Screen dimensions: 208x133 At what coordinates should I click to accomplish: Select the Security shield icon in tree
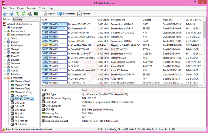[x=8, y=67]
